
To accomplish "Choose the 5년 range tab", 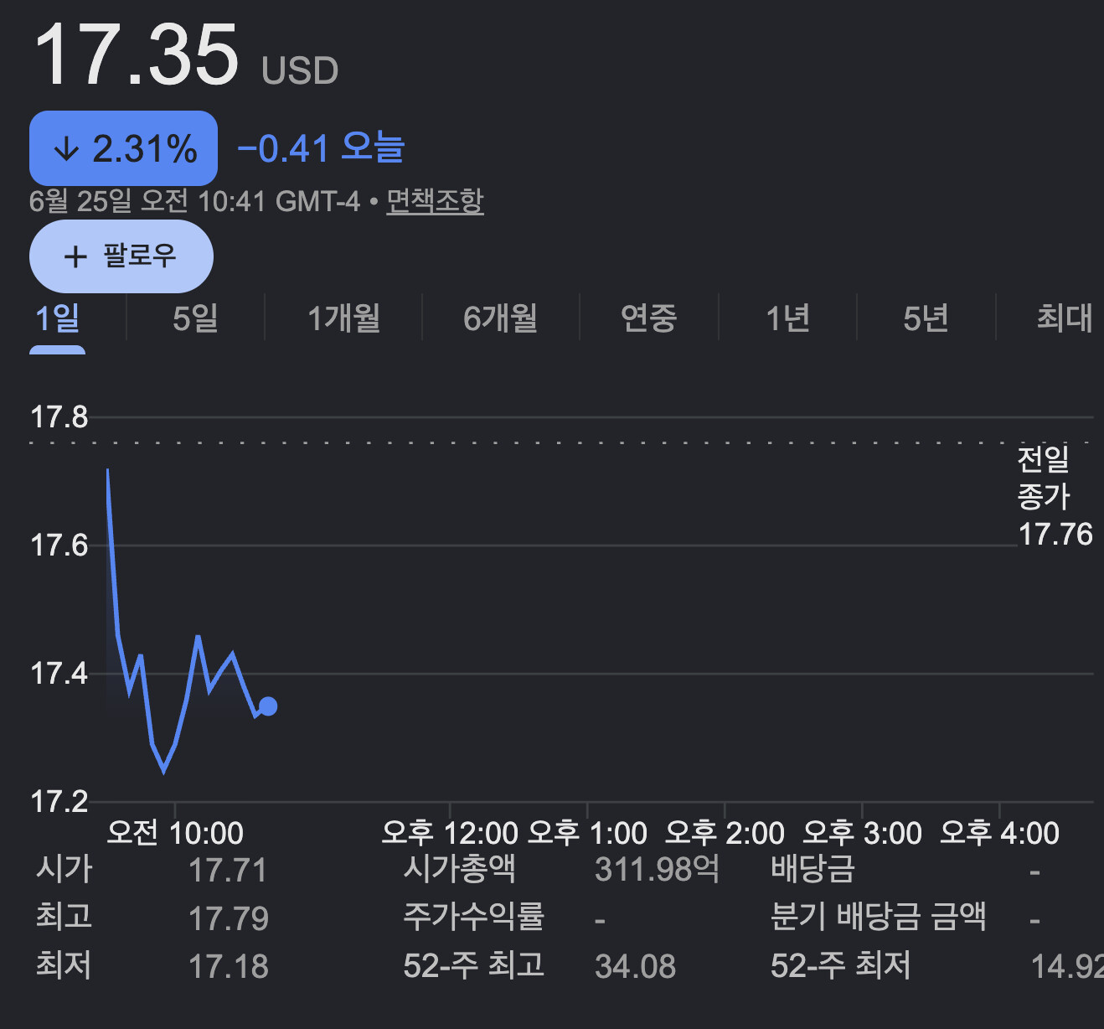I will [926, 318].
